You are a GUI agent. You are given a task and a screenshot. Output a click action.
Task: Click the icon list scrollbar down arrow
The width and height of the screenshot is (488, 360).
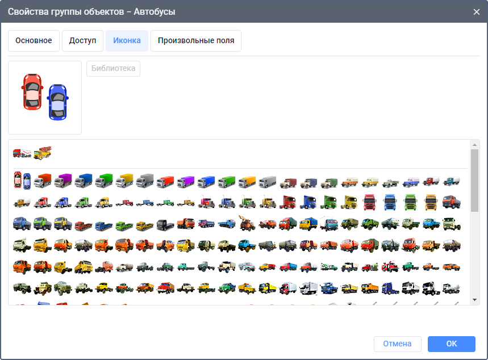coord(474,300)
